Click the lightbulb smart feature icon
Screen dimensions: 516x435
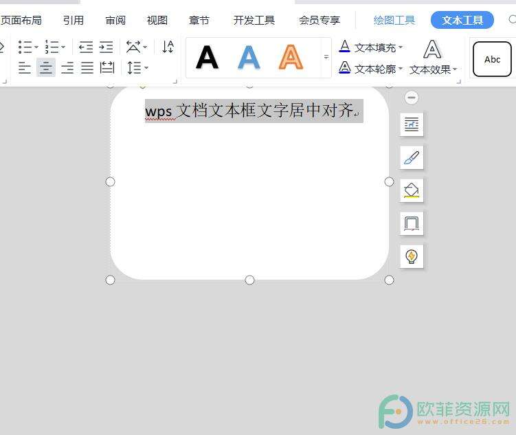[x=412, y=256]
